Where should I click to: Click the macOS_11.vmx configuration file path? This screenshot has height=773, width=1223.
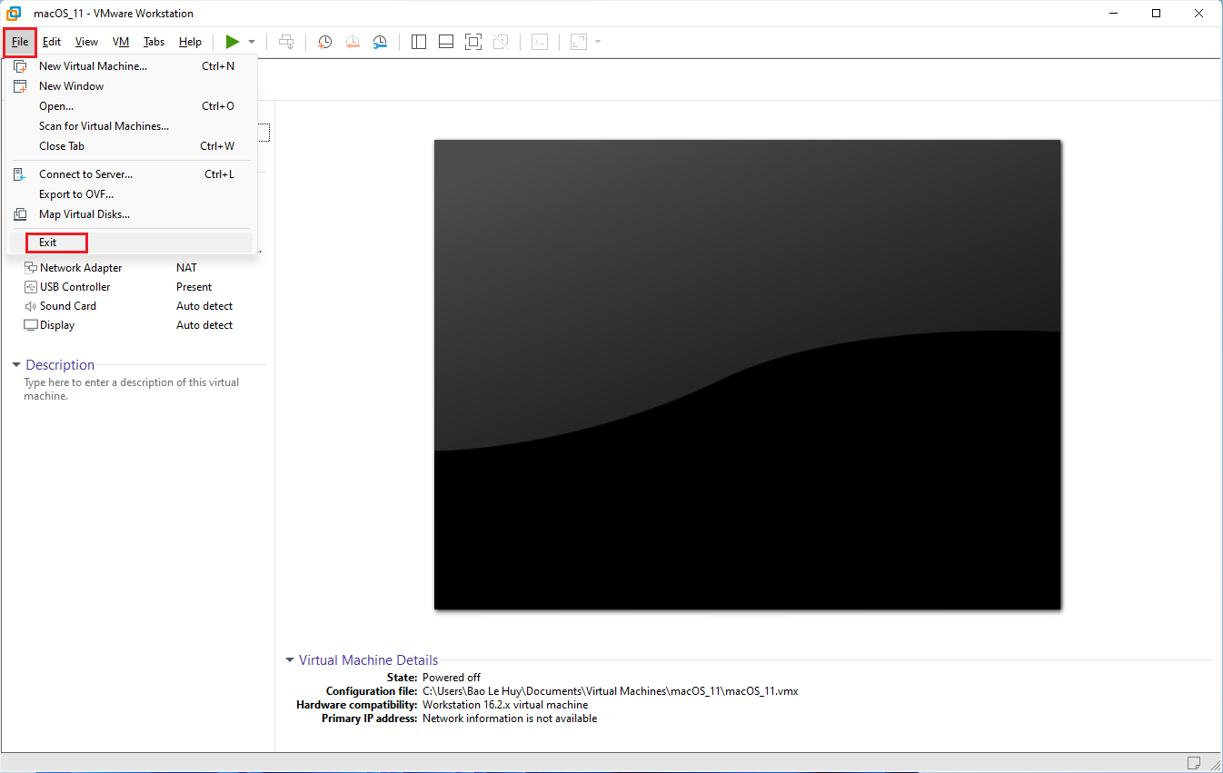611,691
